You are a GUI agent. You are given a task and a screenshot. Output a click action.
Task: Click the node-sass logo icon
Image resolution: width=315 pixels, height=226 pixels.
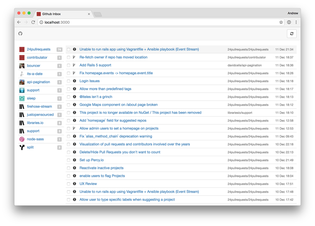[x=22, y=139]
